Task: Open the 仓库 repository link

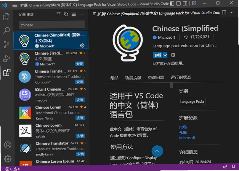Action: click(x=183, y=132)
